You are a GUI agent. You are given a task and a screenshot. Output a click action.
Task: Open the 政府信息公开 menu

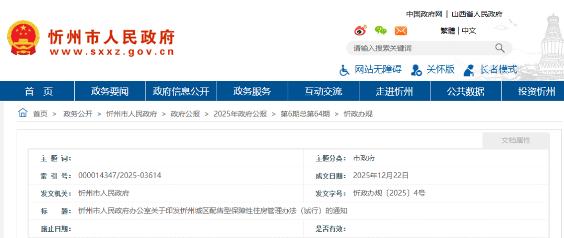(x=181, y=92)
